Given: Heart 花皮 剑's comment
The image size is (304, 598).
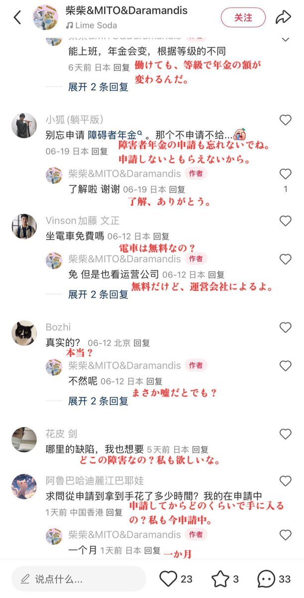Looking at the screenshot, I should 285,435.
